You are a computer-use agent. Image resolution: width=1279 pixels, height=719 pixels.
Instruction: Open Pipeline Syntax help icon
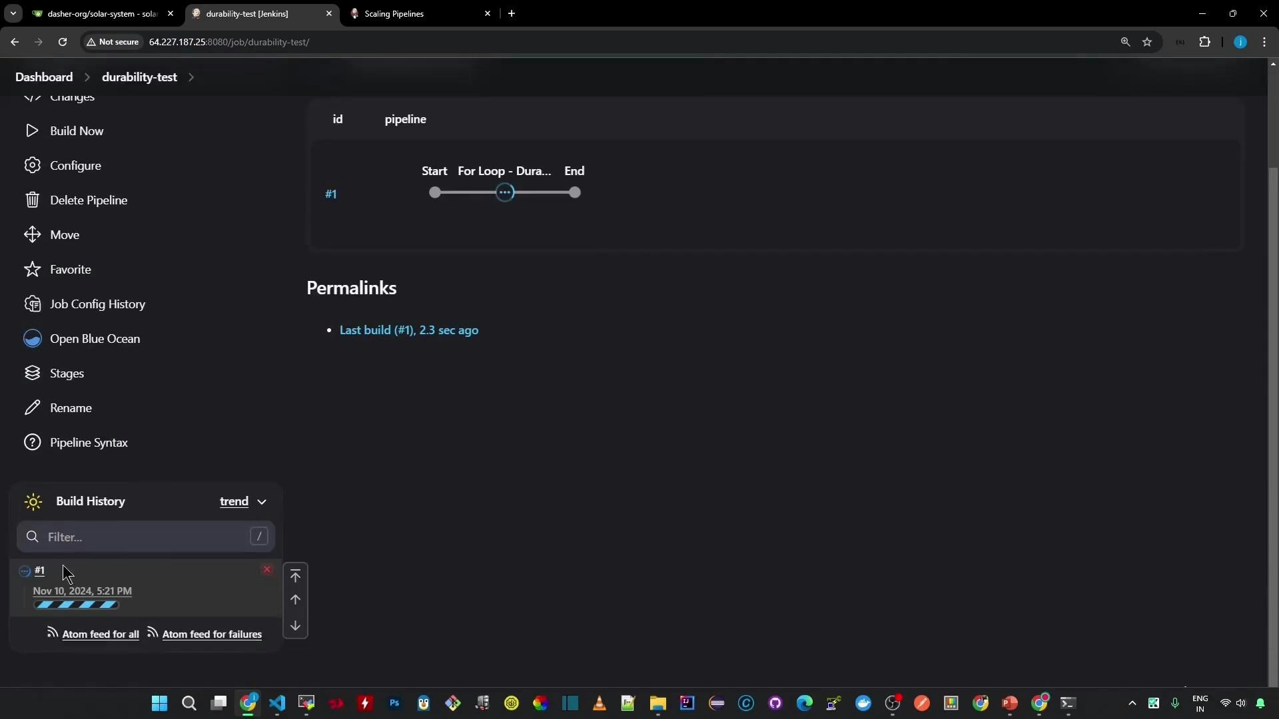click(32, 442)
